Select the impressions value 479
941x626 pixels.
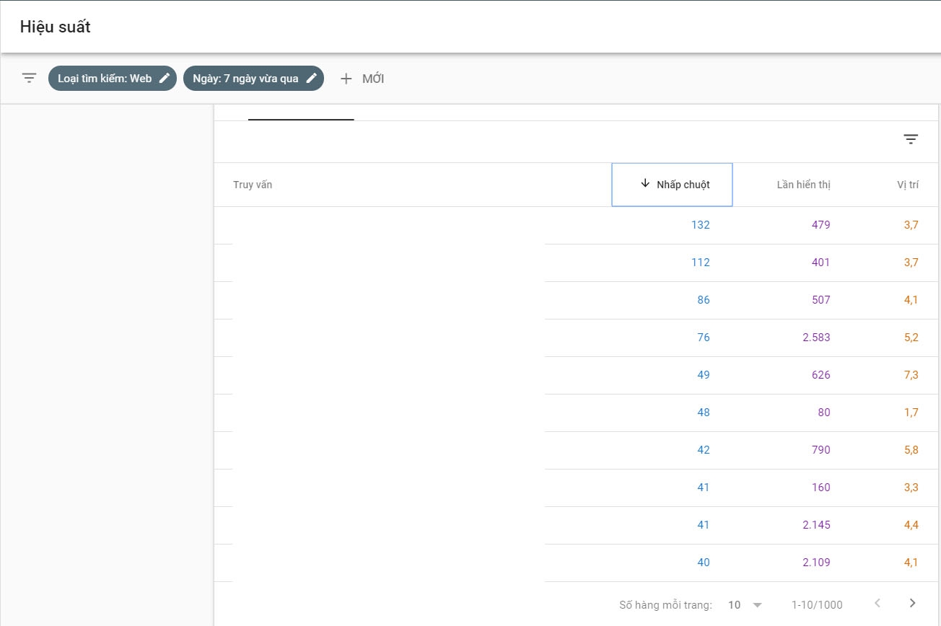821,225
